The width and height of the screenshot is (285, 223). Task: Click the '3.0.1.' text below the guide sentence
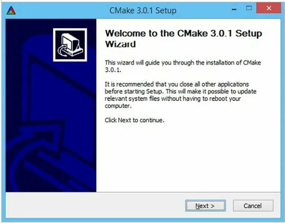[x=113, y=70]
